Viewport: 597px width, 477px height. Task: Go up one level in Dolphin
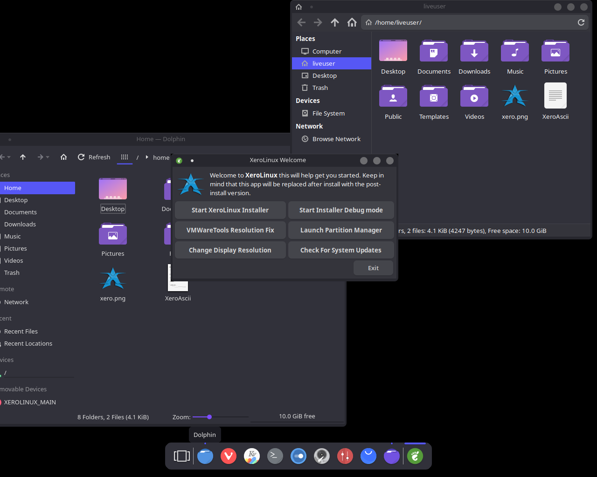pos(23,157)
